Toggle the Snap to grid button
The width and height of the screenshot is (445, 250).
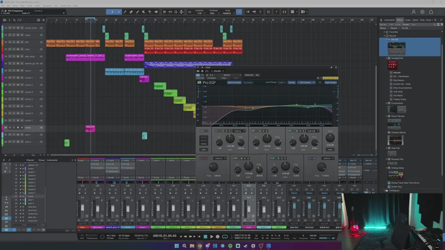pos(239,12)
